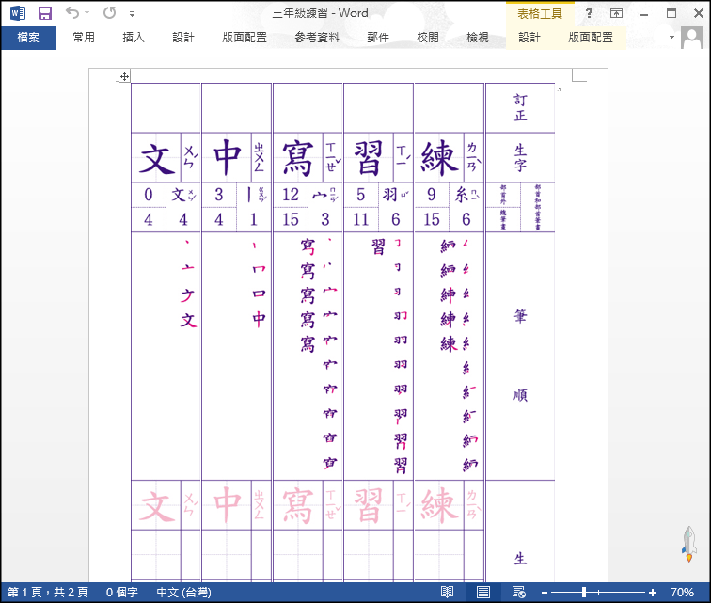
Task: Open Word Help question mark
Action: (589, 13)
